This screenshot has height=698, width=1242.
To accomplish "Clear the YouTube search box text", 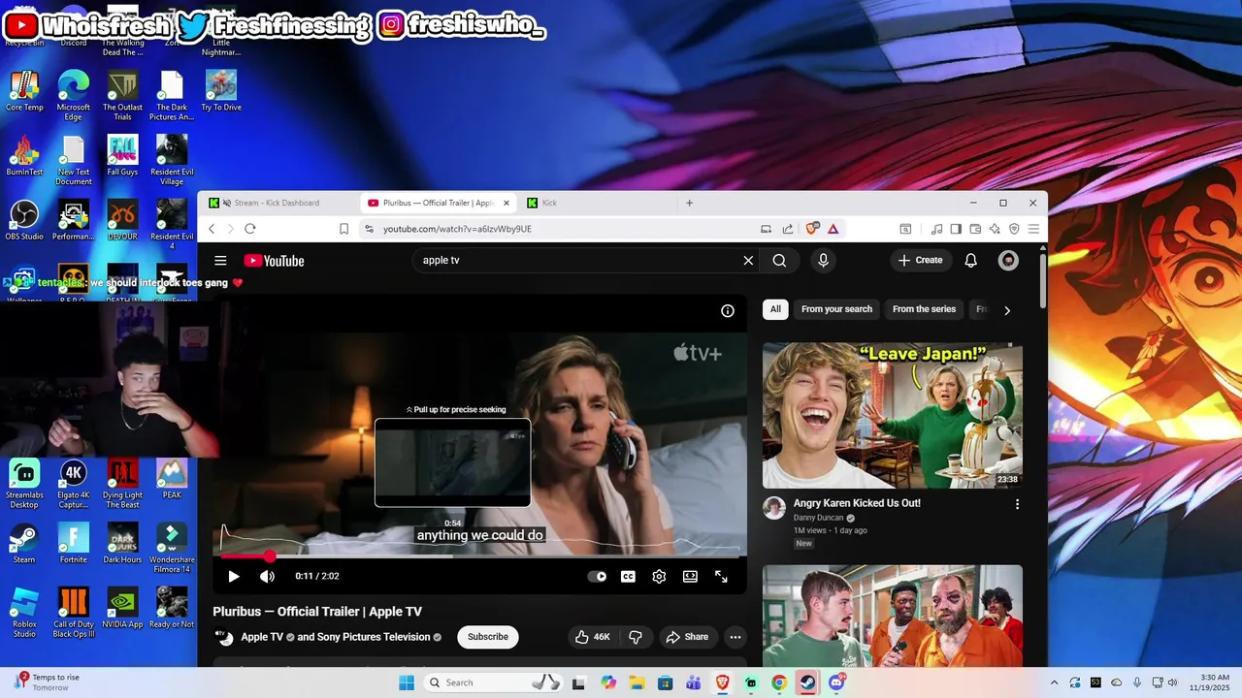I will point(748,261).
